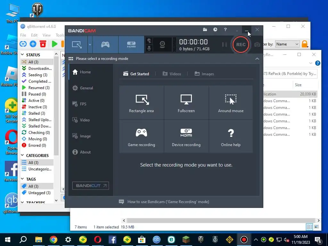Click the pause recording button
The width and height of the screenshot is (328, 246).
224,44
